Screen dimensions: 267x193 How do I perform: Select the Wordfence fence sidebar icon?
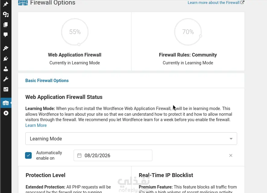[6, 103]
